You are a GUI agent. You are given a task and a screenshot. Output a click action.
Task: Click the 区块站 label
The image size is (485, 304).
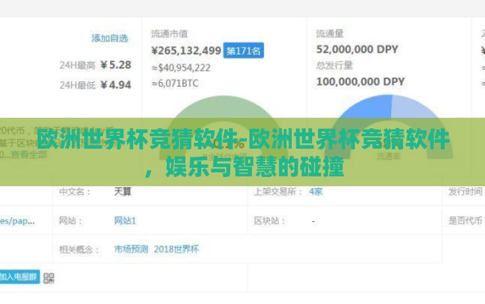pos(269,220)
